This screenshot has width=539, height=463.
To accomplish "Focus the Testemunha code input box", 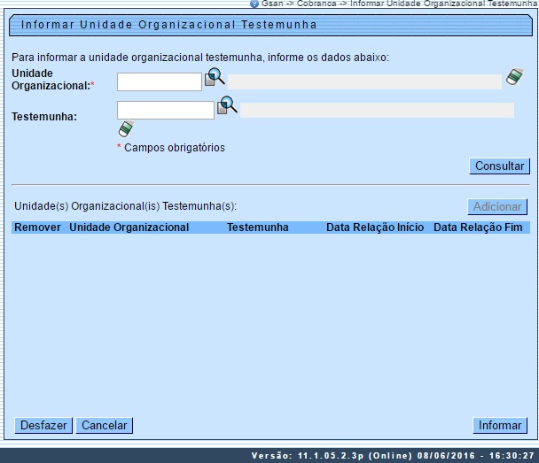I will [166, 111].
